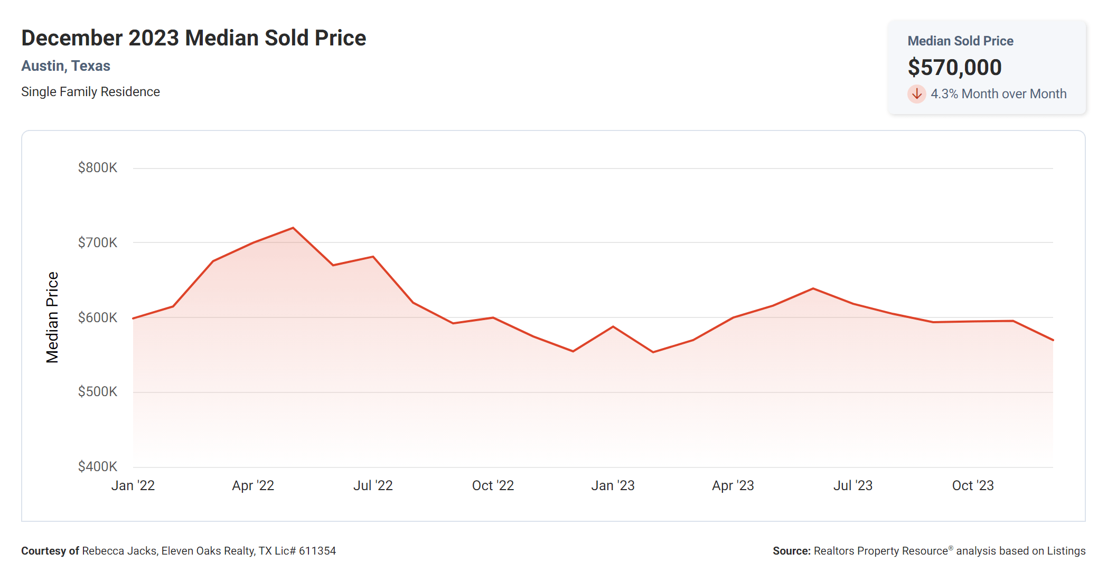Click the $700K y-axis label

coord(98,243)
